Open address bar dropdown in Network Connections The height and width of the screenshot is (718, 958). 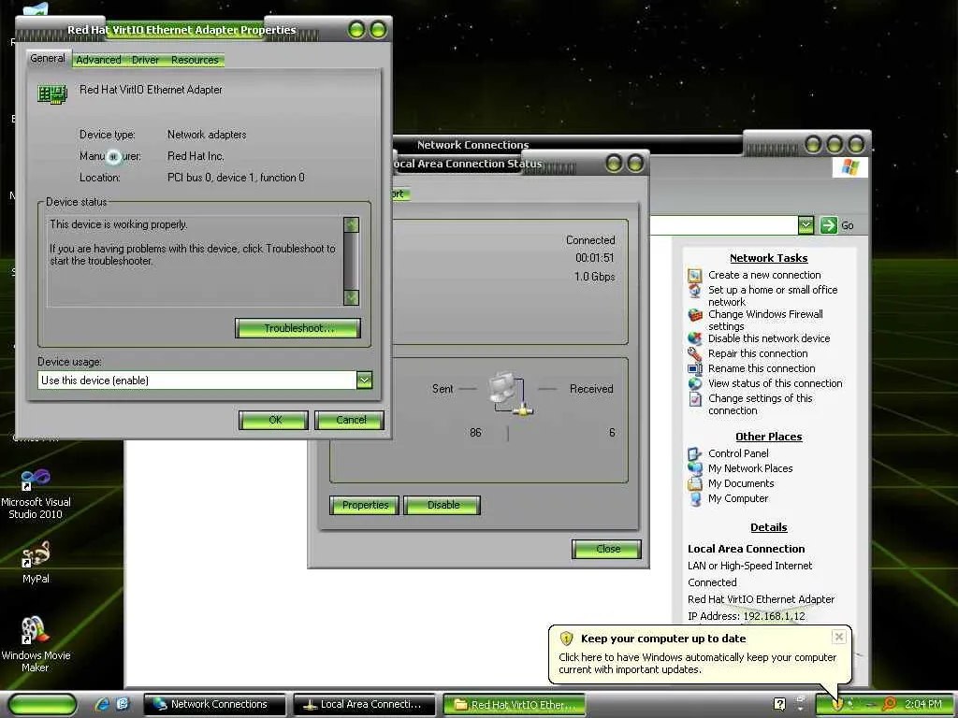tap(806, 225)
